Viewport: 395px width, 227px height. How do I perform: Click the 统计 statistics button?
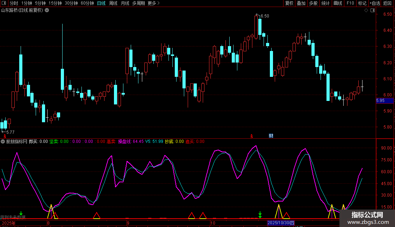click(x=325, y=3)
